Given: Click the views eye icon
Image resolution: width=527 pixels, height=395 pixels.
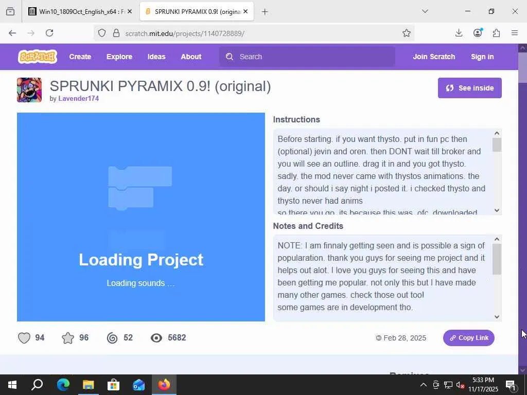Looking at the screenshot, I should tap(156, 338).
